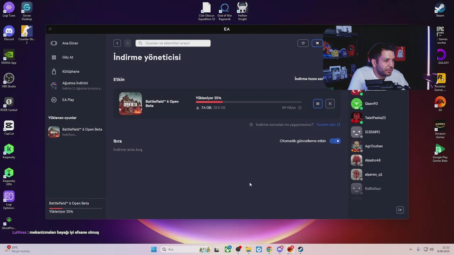Click Google Play Games Beta icon
The image size is (454, 255).
[440, 153]
